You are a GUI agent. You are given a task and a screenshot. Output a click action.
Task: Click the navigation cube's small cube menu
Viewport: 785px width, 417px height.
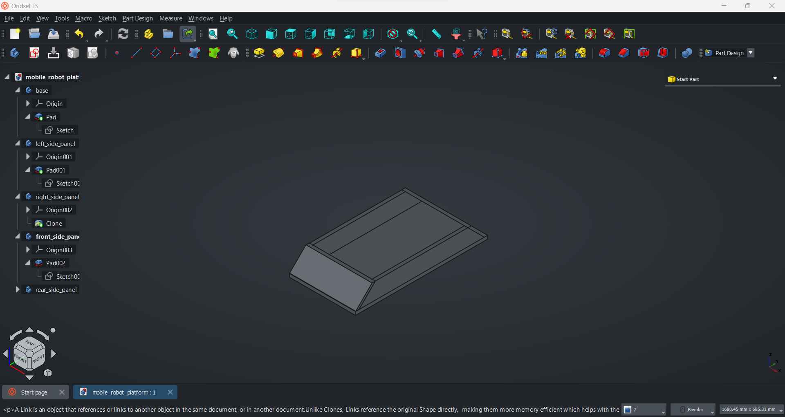tap(48, 373)
